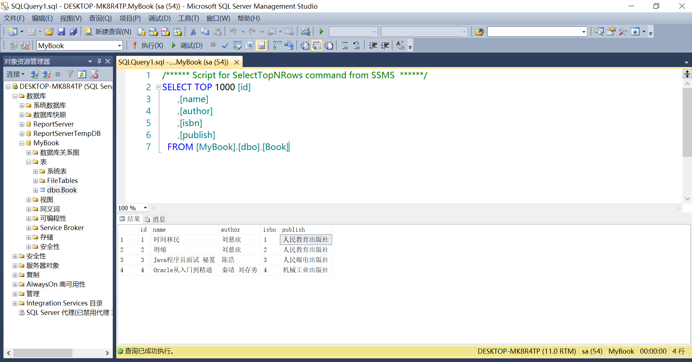This screenshot has width=692, height=362.
Task: Switch to the 结果 results tab
Action: pos(130,219)
